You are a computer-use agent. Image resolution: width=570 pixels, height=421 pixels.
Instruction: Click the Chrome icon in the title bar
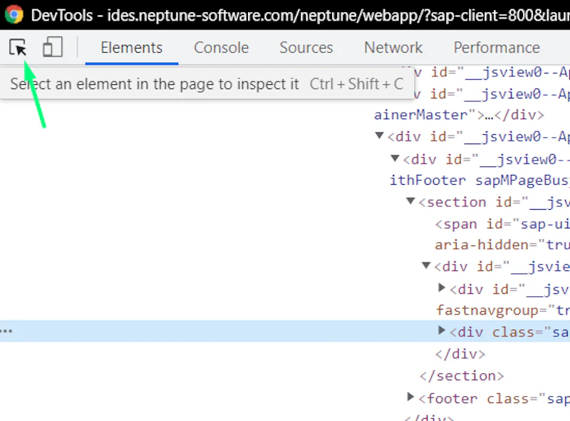coord(14,14)
